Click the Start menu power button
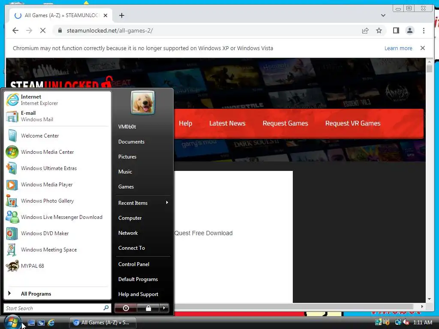 click(x=126, y=308)
